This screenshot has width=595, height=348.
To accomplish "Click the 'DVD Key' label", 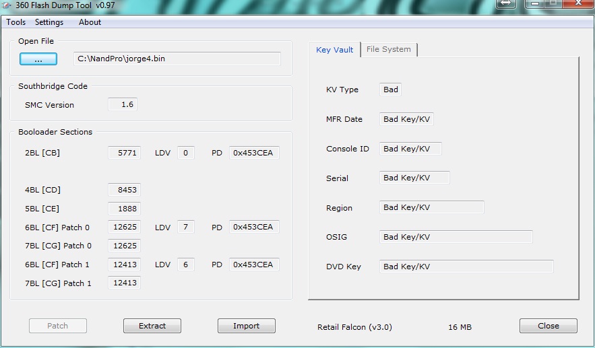I will coord(344,267).
